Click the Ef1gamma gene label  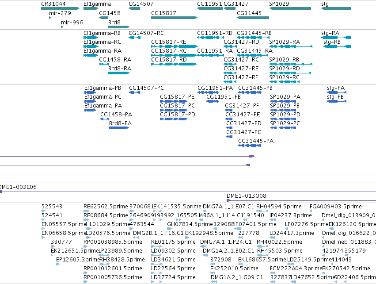[x=97, y=4]
